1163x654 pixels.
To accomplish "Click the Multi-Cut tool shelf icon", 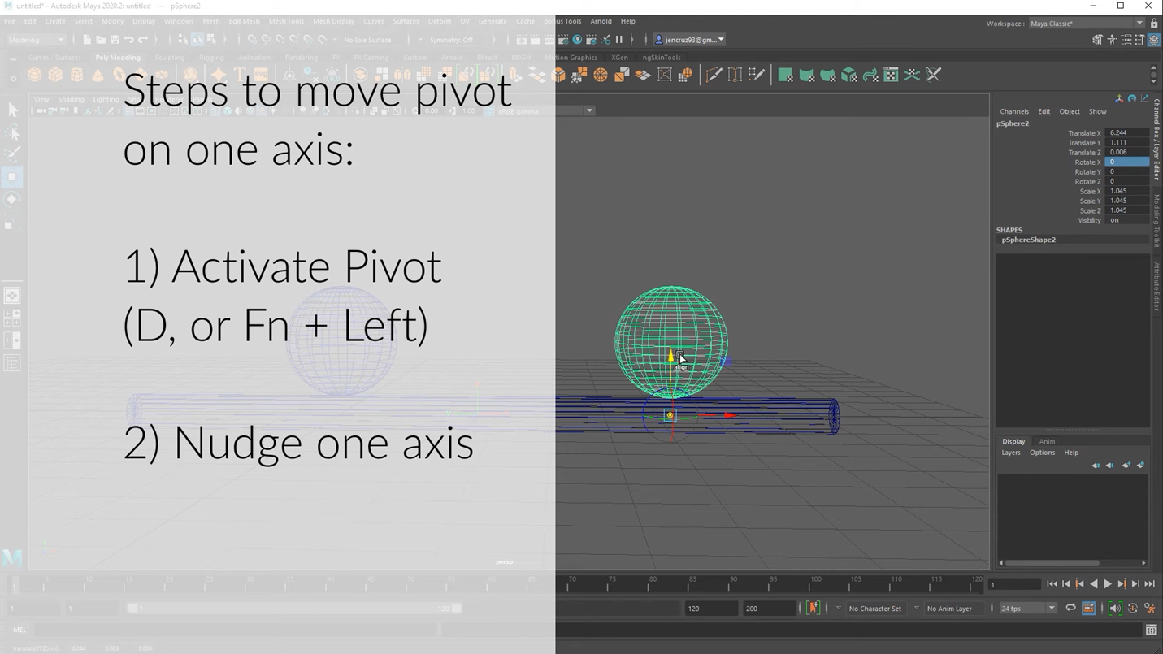I will click(x=714, y=75).
